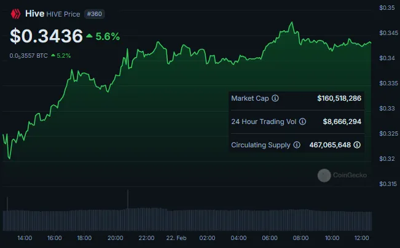The image size is (400, 248).
Task: Select the $160,518,286 market cap value
Action: [339, 98]
